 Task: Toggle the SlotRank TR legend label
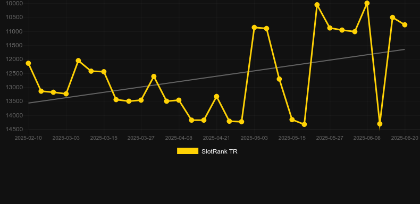click(220, 151)
